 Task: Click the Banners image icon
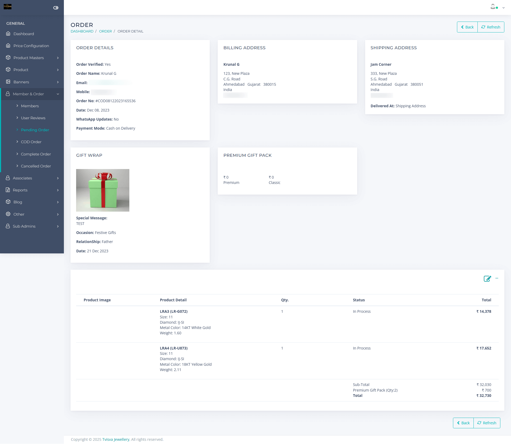8,82
